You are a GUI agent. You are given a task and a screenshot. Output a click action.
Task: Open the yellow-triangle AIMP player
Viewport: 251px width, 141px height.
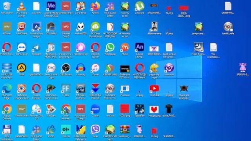pyautogui.click(x=22, y=68)
